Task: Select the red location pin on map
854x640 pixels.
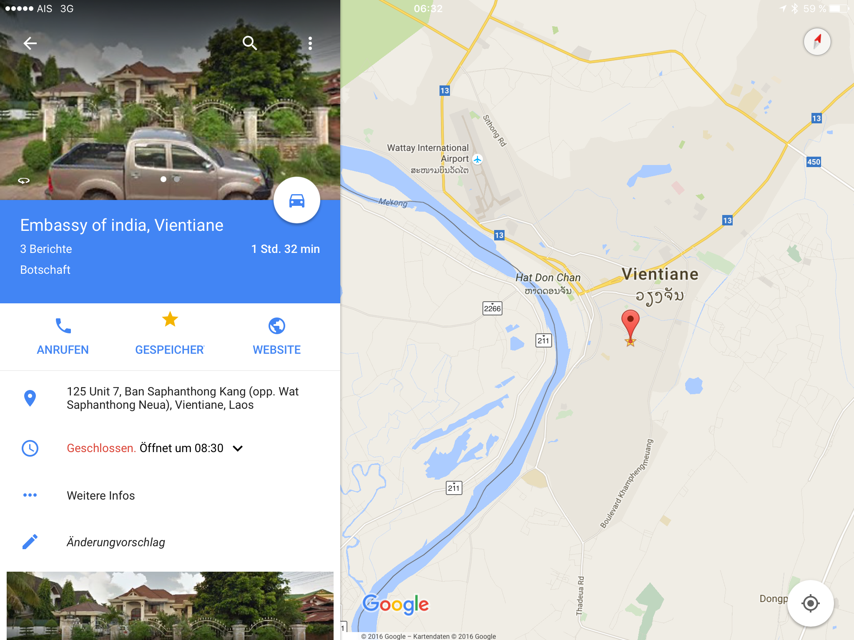Action: pyautogui.click(x=630, y=327)
